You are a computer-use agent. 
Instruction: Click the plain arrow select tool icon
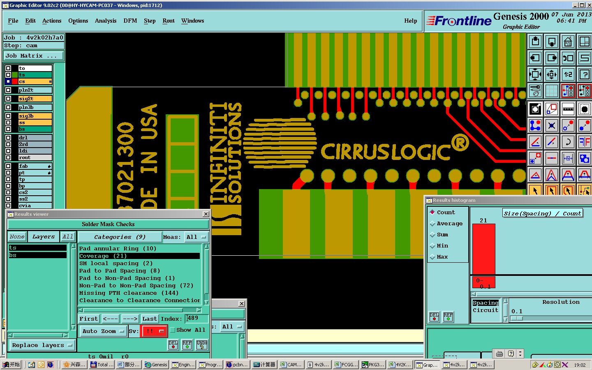(x=535, y=190)
